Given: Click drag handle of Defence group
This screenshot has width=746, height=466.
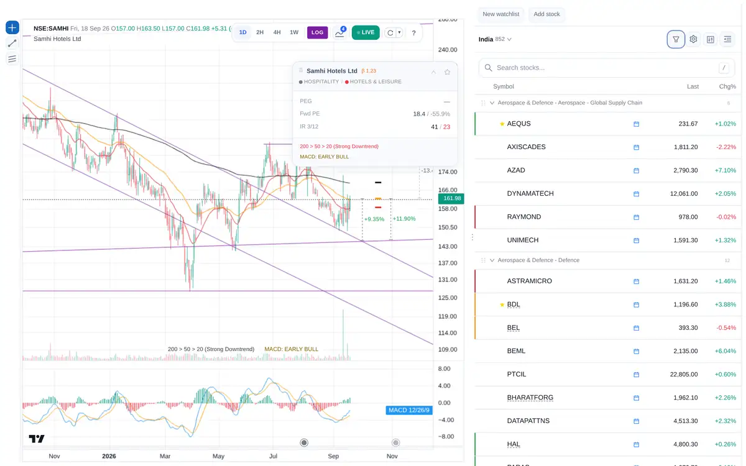Looking at the screenshot, I should click(x=483, y=260).
